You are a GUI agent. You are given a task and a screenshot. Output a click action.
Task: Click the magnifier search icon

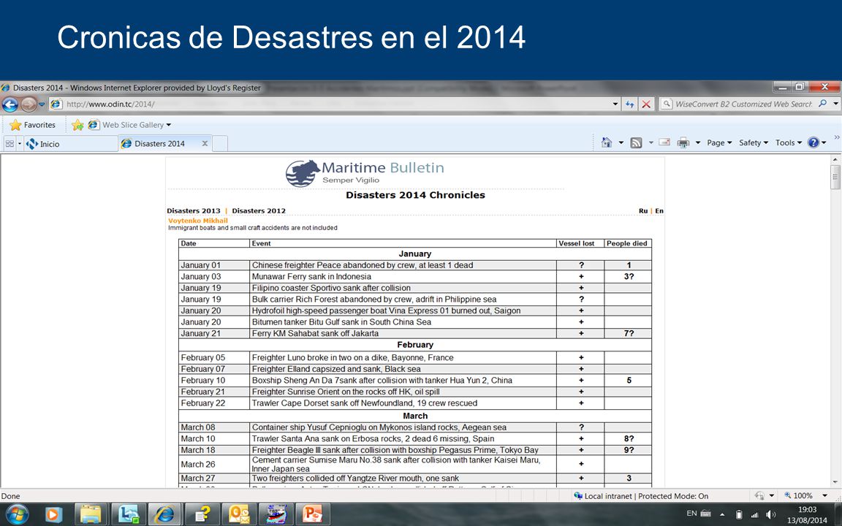(823, 104)
